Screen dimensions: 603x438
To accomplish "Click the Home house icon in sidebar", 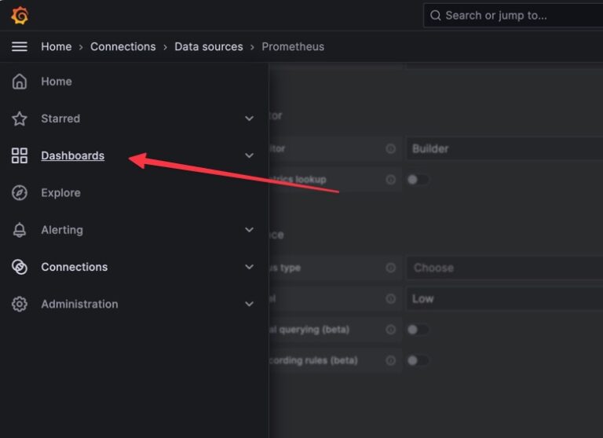I will (20, 82).
